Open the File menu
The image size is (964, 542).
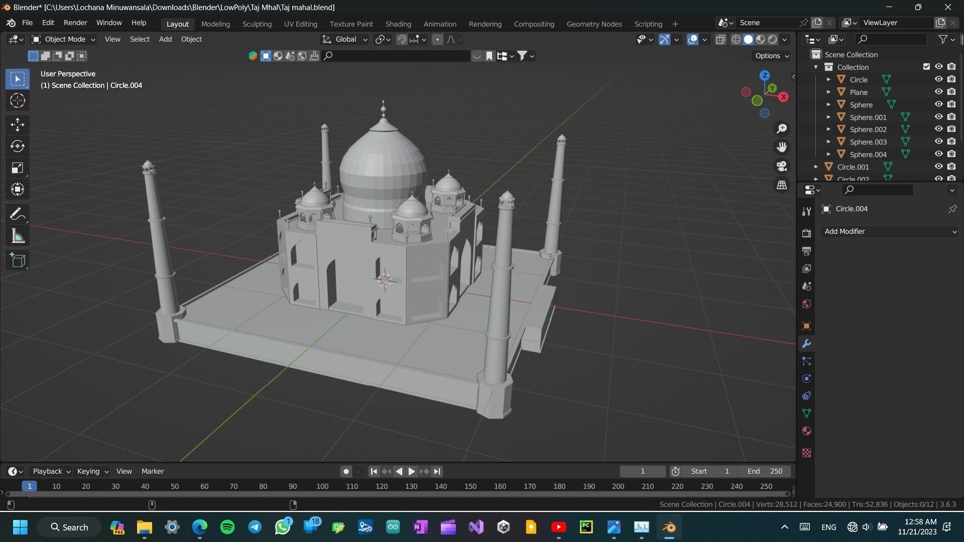point(27,23)
